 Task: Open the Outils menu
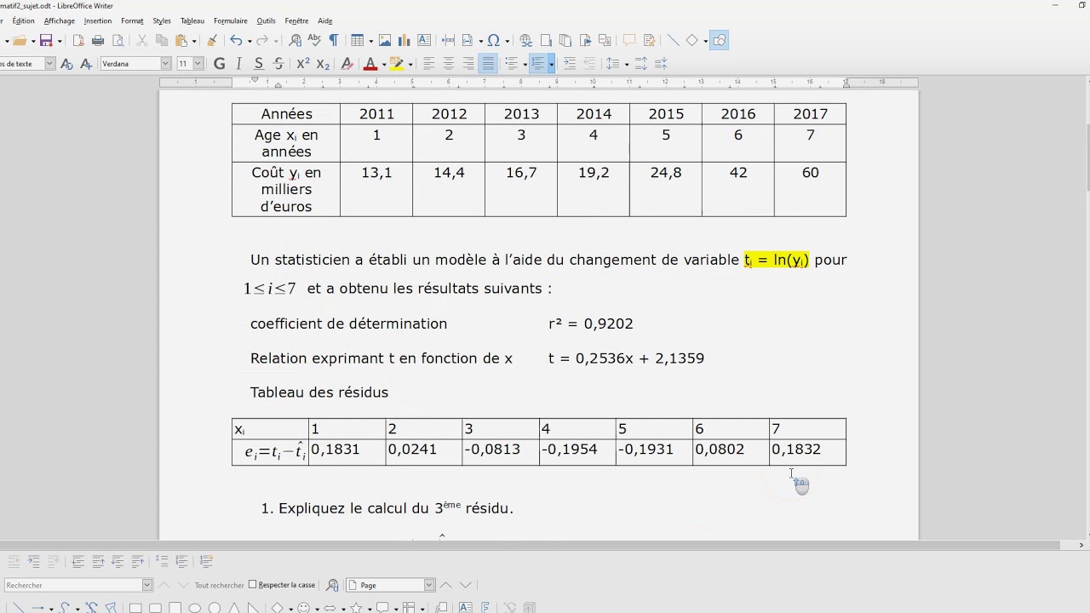(x=266, y=20)
